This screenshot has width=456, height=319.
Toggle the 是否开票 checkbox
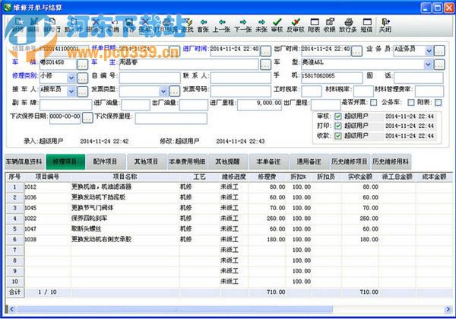click(x=374, y=102)
